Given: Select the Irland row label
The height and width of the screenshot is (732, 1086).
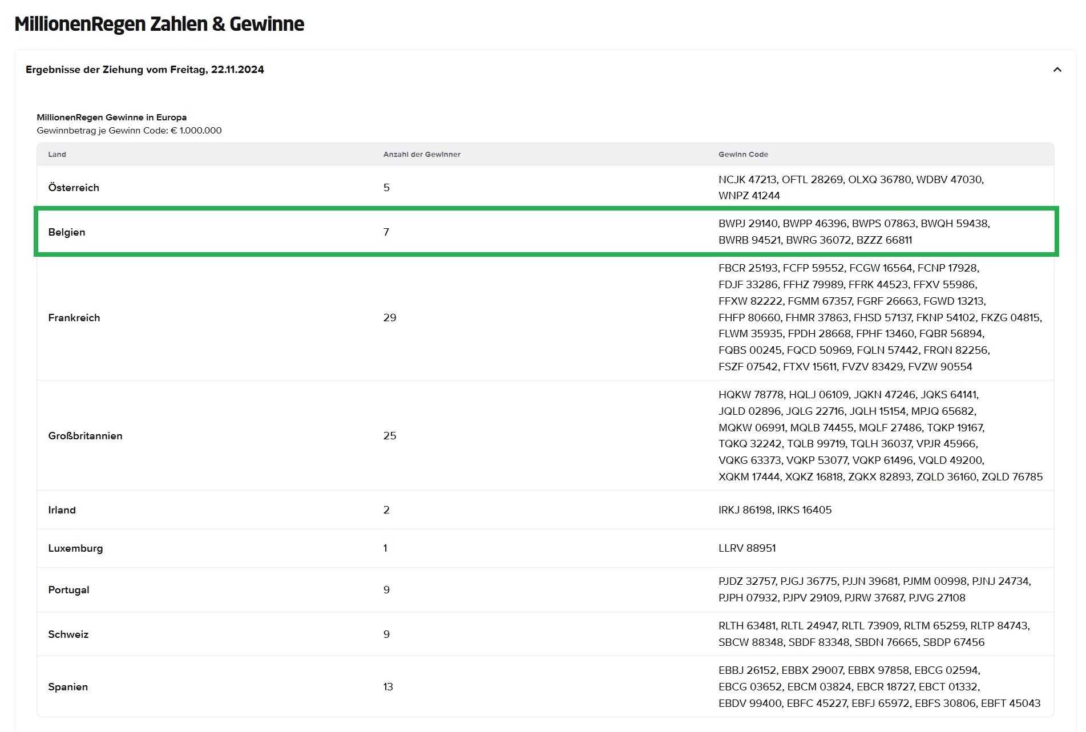Looking at the screenshot, I should point(62,510).
